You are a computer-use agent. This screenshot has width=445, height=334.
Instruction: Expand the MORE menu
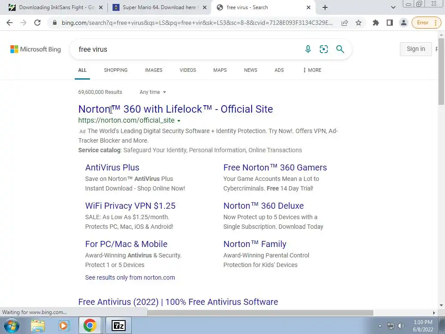pyautogui.click(x=312, y=70)
